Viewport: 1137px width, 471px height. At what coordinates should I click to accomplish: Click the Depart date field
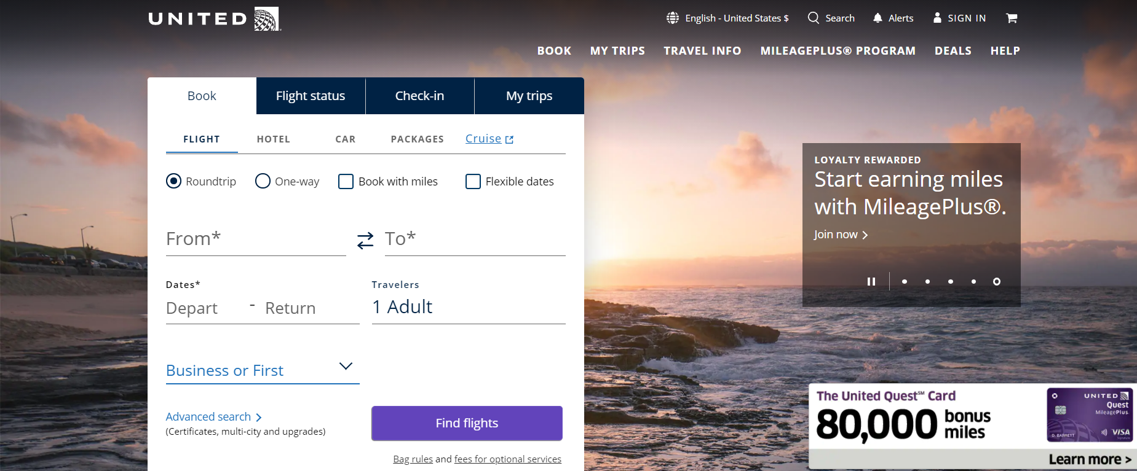(x=204, y=308)
